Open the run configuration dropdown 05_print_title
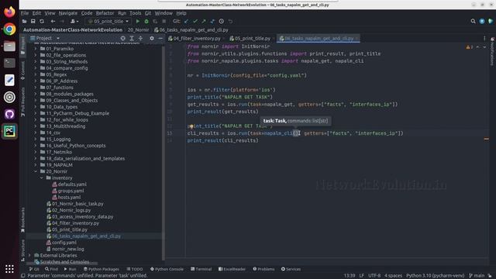The height and width of the screenshot is (279, 496). click(x=108, y=21)
